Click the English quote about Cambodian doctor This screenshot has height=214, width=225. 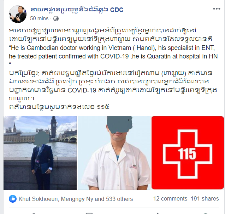click(x=113, y=55)
